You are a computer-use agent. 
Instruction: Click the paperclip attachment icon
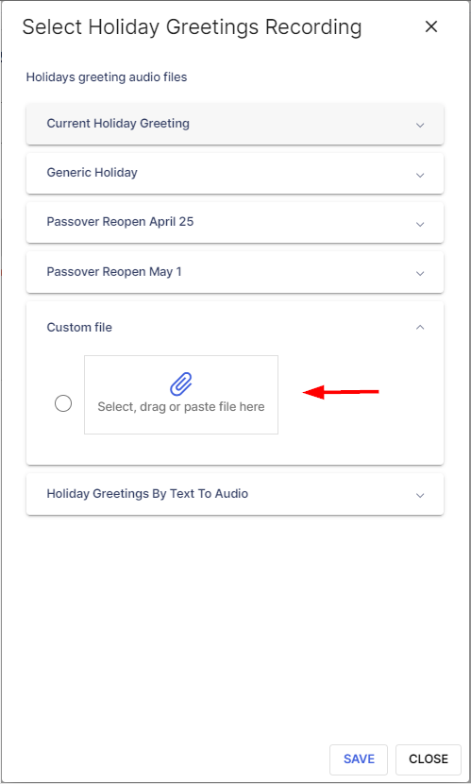tap(181, 384)
